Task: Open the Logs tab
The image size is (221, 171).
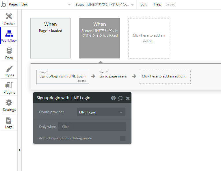Action: coord(9,122)
